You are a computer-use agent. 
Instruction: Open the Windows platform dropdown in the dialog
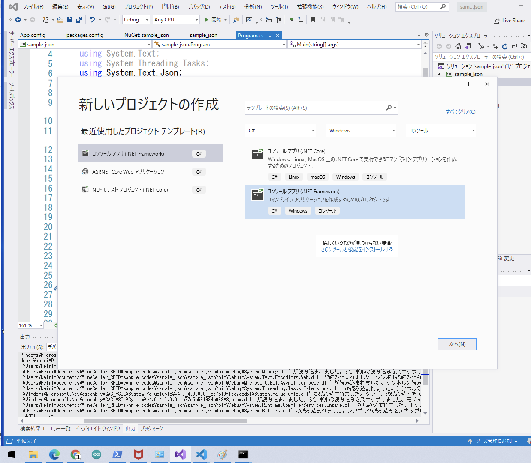[362, 130]
